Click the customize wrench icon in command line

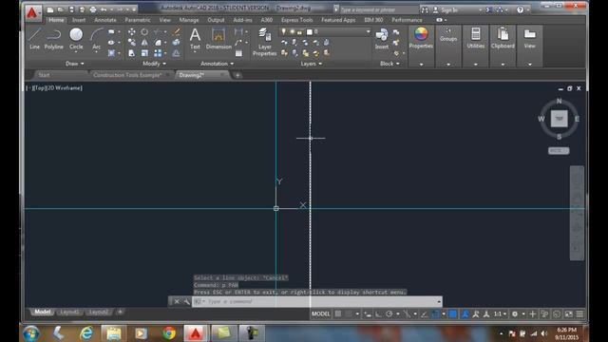point(186,301)
